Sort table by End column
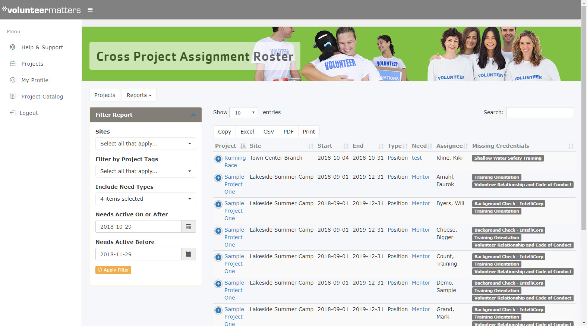Image resolution: width=587 pixels, height=326 pixels. point(368,146)
